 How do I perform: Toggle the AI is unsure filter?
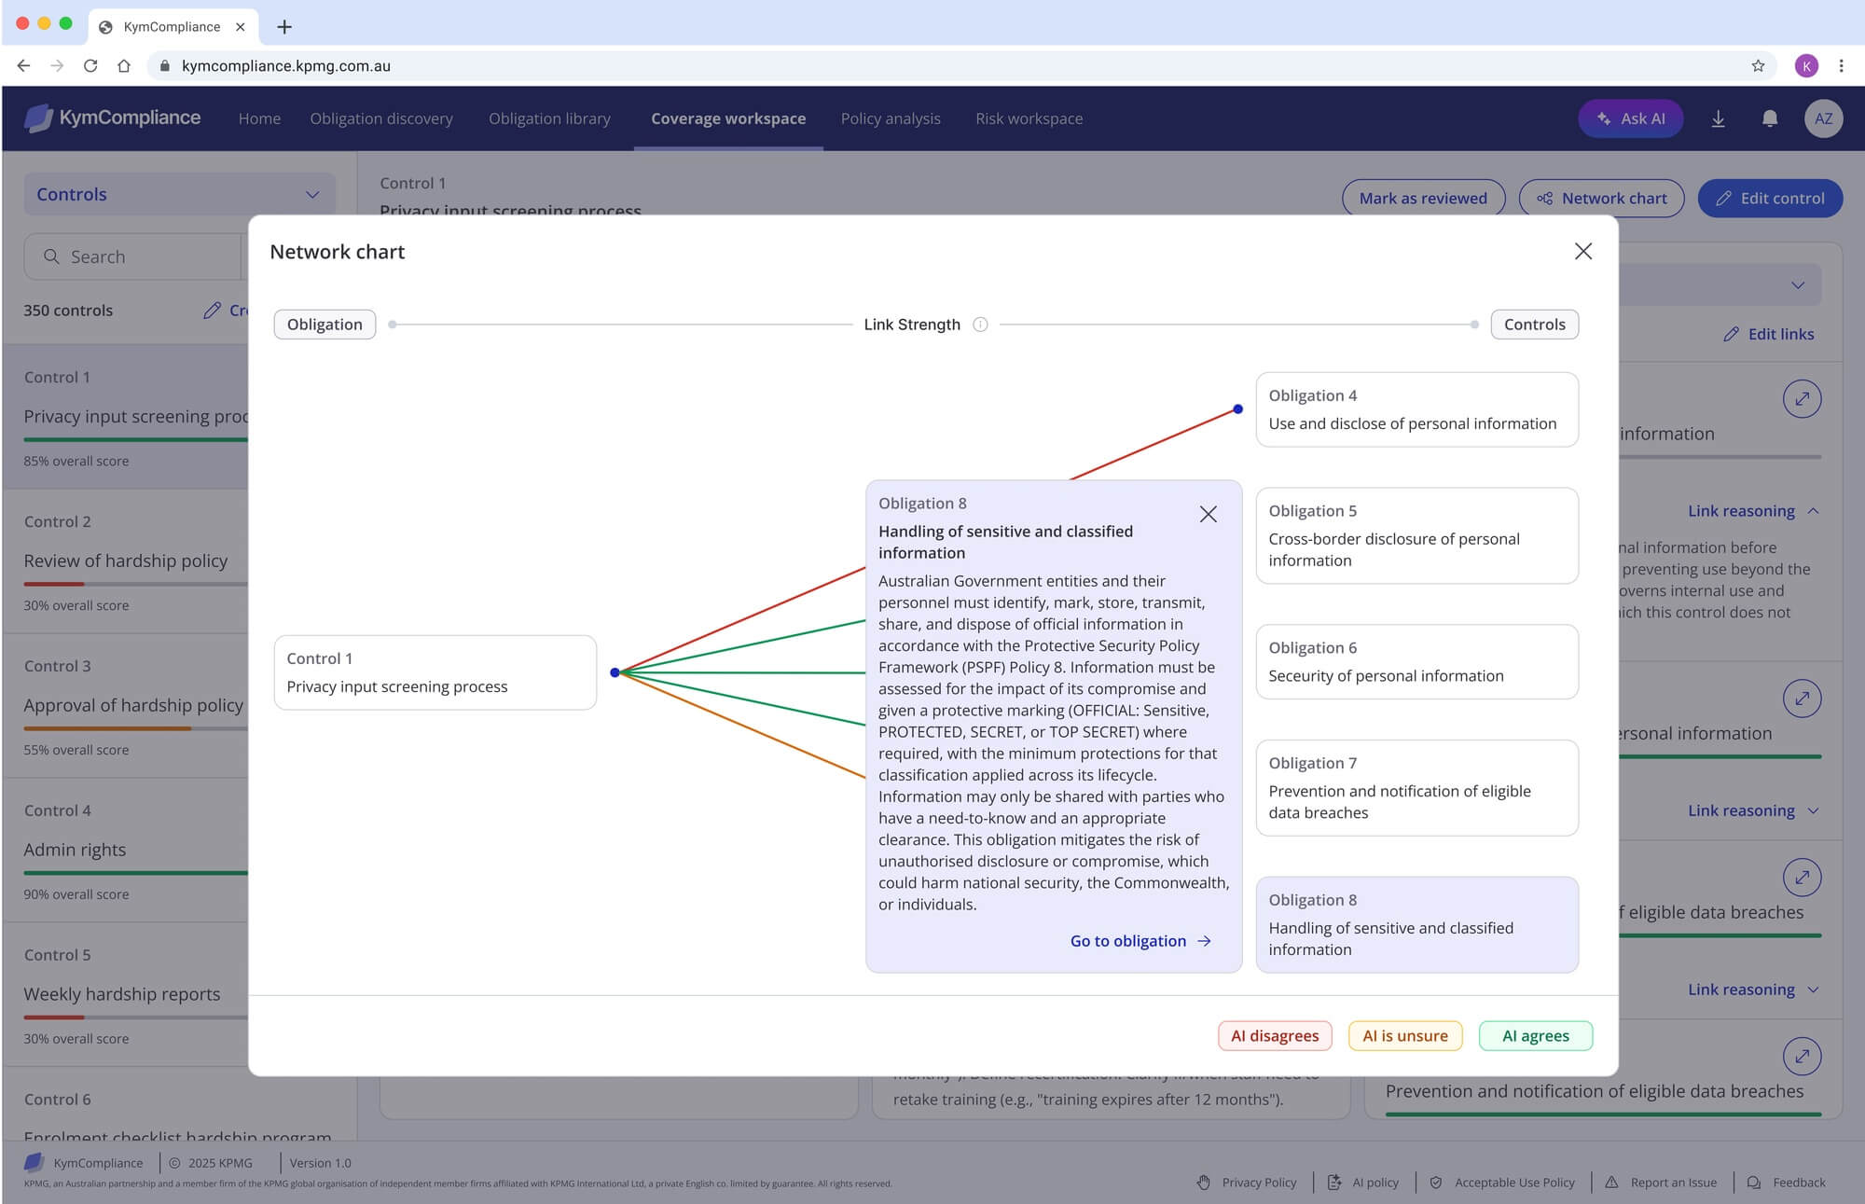click(x=1405, y=1035)
